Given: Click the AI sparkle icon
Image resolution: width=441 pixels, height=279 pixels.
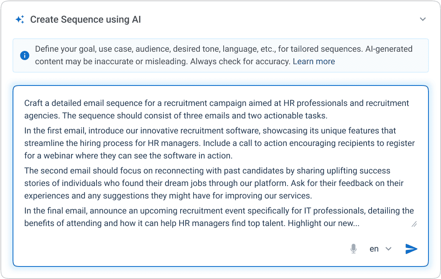Looking at the screenshot, I should (20, 20).
